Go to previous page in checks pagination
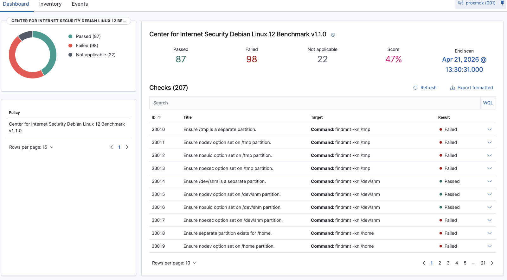The width and height of the screenshot is (507, 280). (x=424, y=263)
